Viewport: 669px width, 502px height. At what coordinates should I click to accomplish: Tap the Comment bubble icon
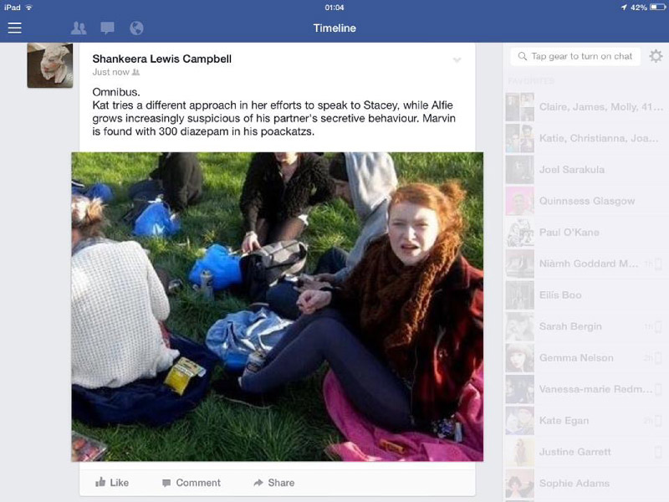pos(166,483)
